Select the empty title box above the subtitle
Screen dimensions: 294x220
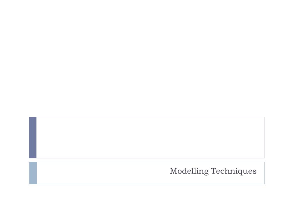point(150,137)
